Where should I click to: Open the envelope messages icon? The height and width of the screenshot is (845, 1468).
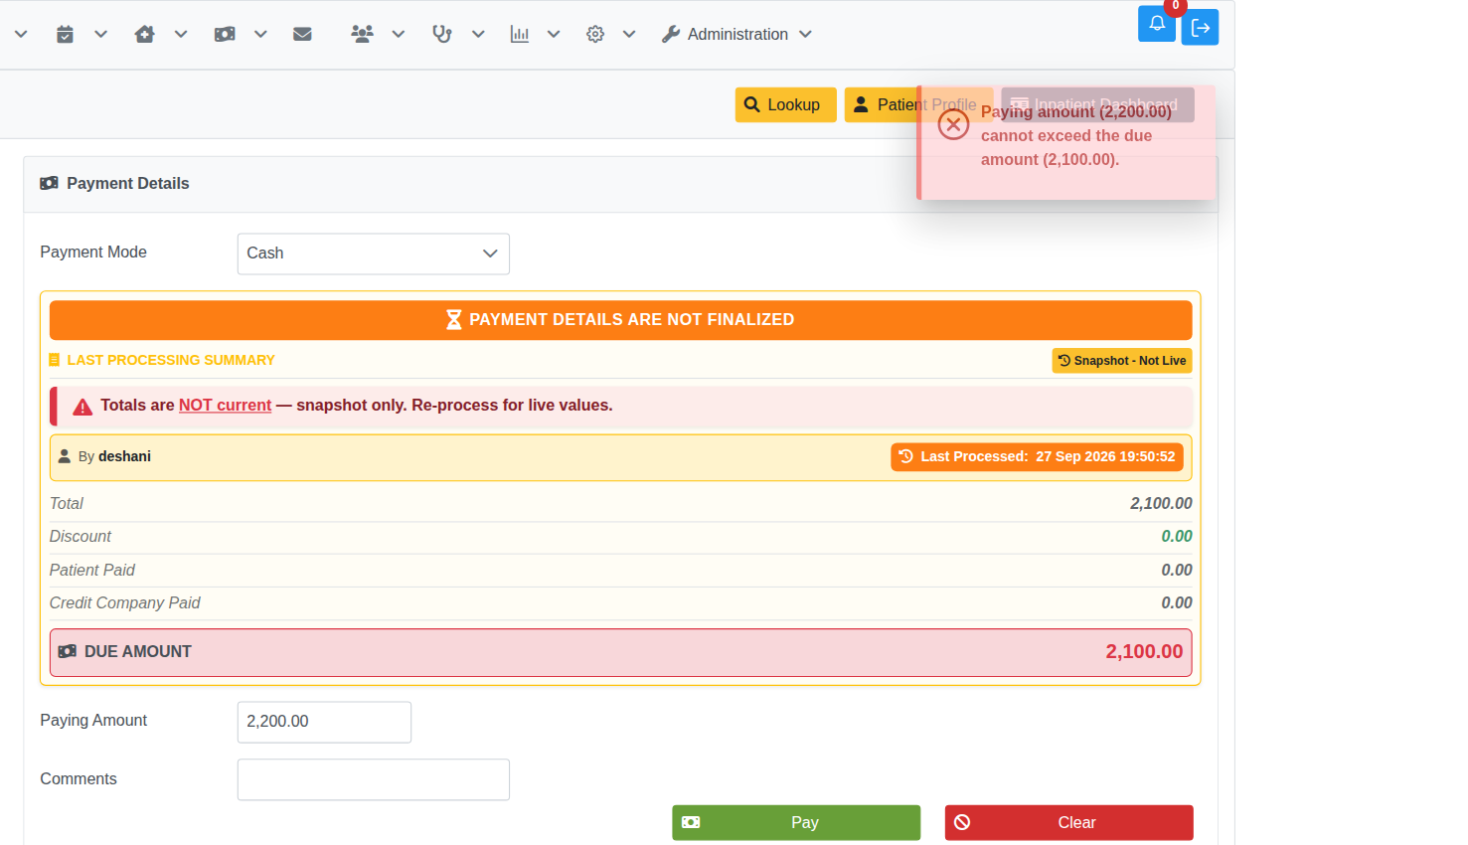coord(303,34)
